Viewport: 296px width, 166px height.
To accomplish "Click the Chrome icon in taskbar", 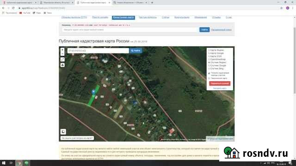I will 18,163.
